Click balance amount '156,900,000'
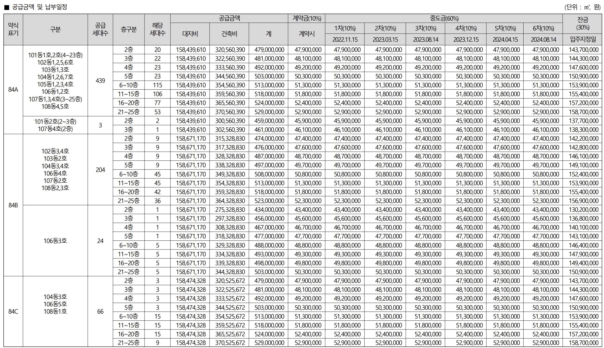Viewport: 604px width, 348px height. (x=583, y=201)
